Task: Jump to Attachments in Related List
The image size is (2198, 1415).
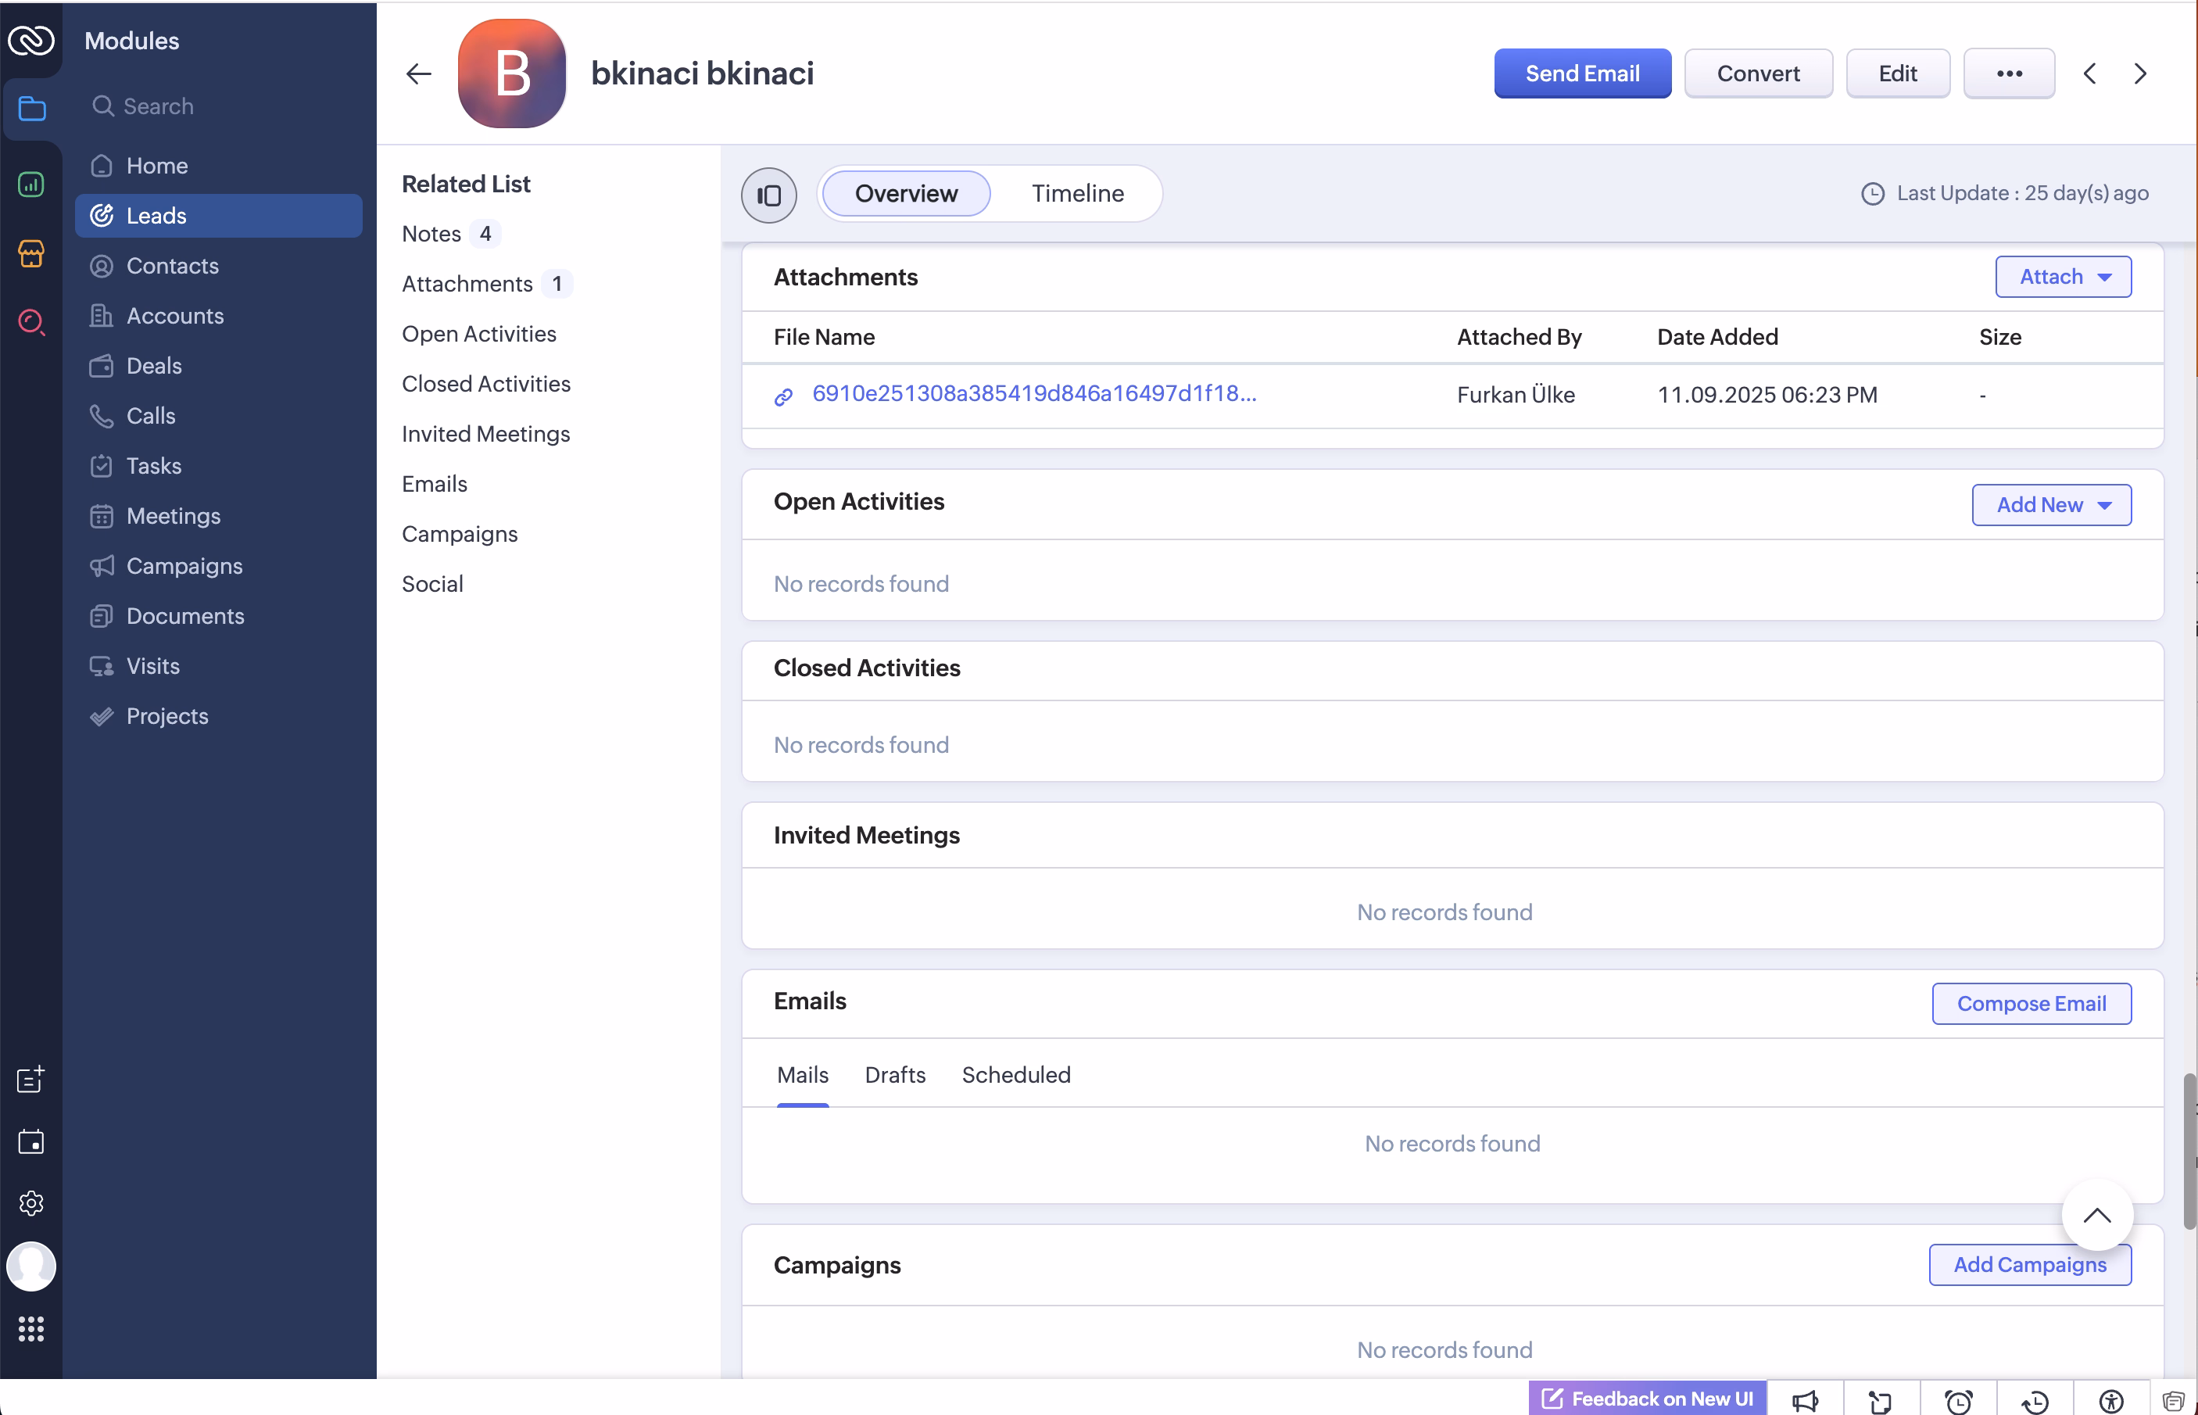Action: pos(467,284)
